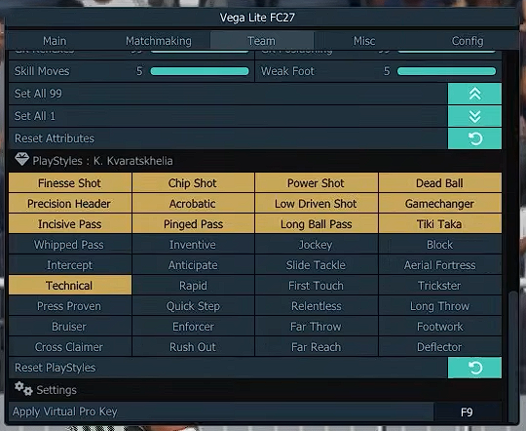Enable the Relentless playstyle
This screenshot has height=431, width=526.
[x=316, y=306]
